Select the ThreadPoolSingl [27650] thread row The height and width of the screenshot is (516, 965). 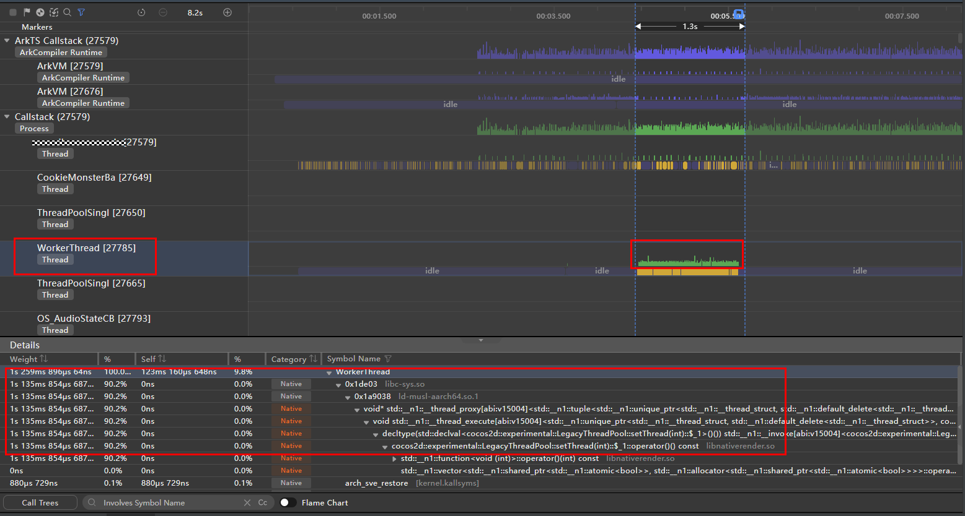click(x=124, y=223)
